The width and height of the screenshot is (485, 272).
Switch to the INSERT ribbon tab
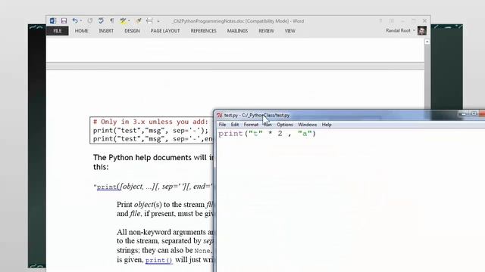click(x=106, y=31)
